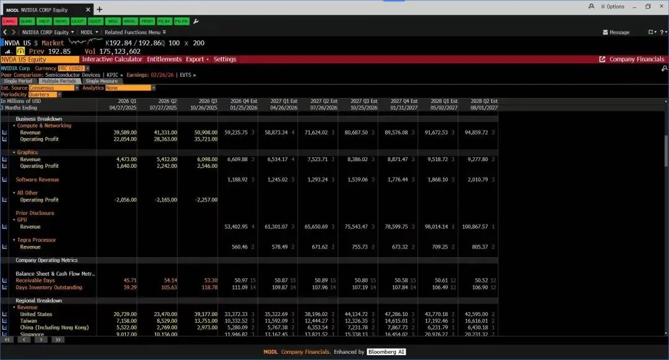This screenshot has width=669, height=360.
Task: Open the Analytics None dropdown
Action: click(x=130, y=88)
